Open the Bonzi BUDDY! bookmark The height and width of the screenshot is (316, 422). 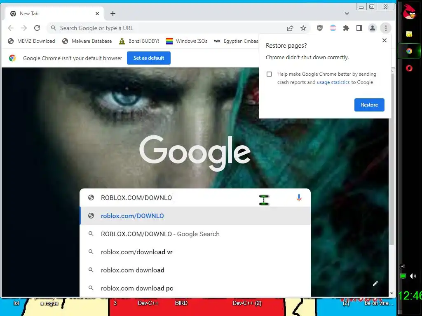tap(139, 41)
